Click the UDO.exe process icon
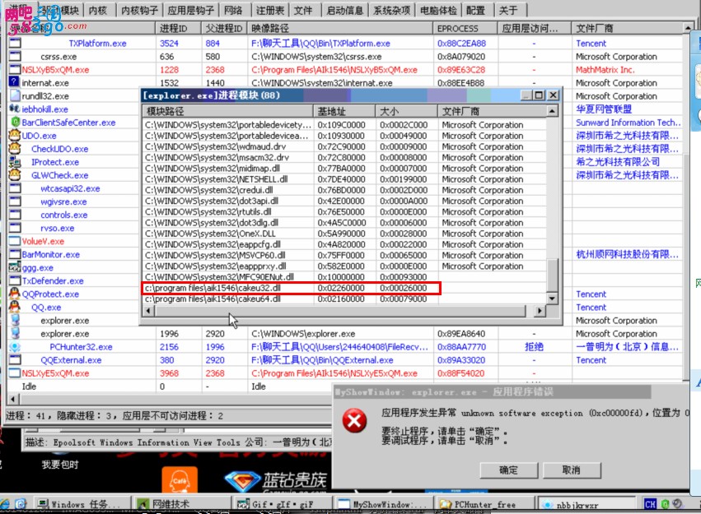The height and width of the screenshot is (514, 701). 15,135
